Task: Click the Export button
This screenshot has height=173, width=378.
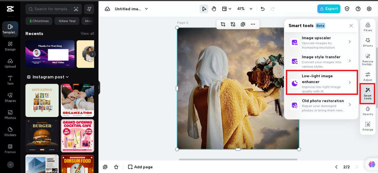Action: (x=329, y=9)
